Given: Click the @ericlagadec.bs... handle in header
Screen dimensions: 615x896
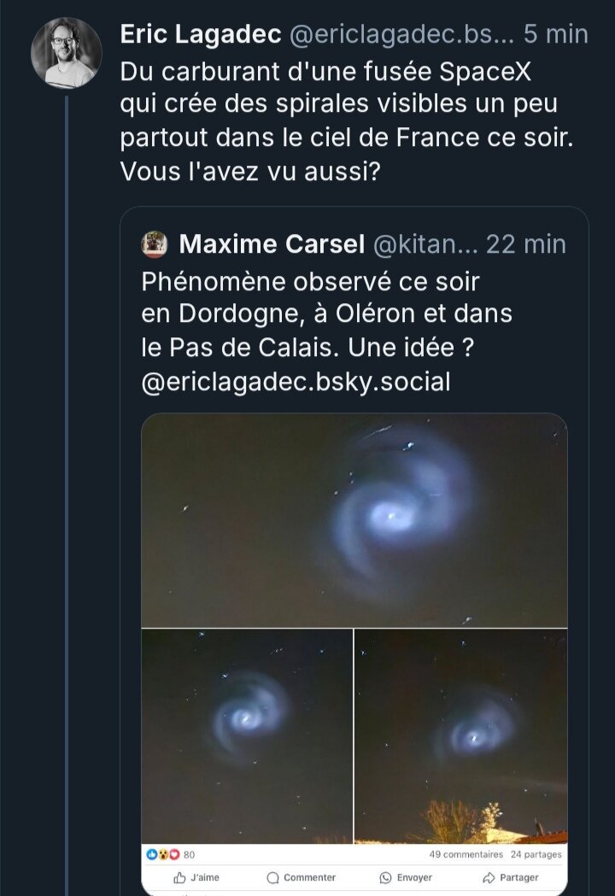Looking at the screenshot, I should (x=400, y=34).
